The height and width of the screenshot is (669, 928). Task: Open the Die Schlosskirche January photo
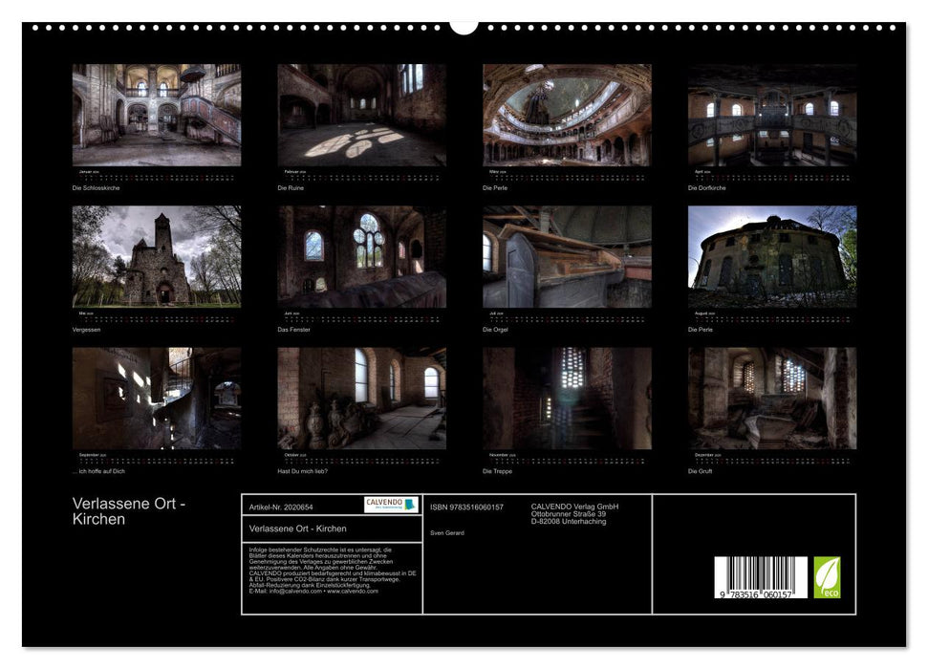[157, 116]
